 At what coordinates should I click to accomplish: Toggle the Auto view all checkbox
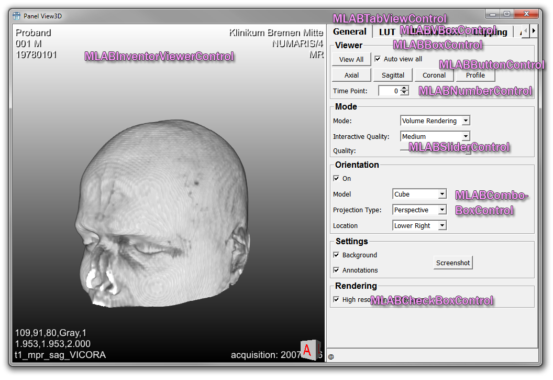pos(378,59)
